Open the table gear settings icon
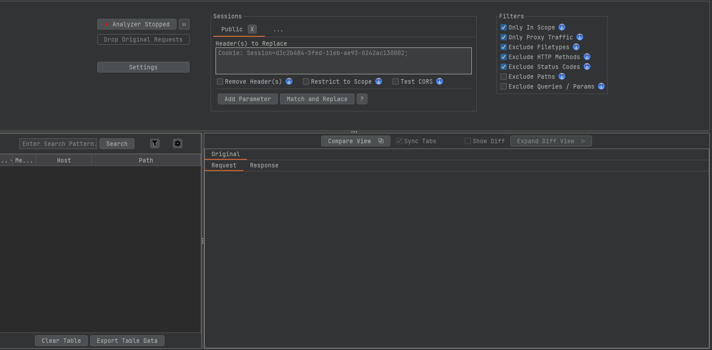The image size is (712, 350). coord(177,144)
